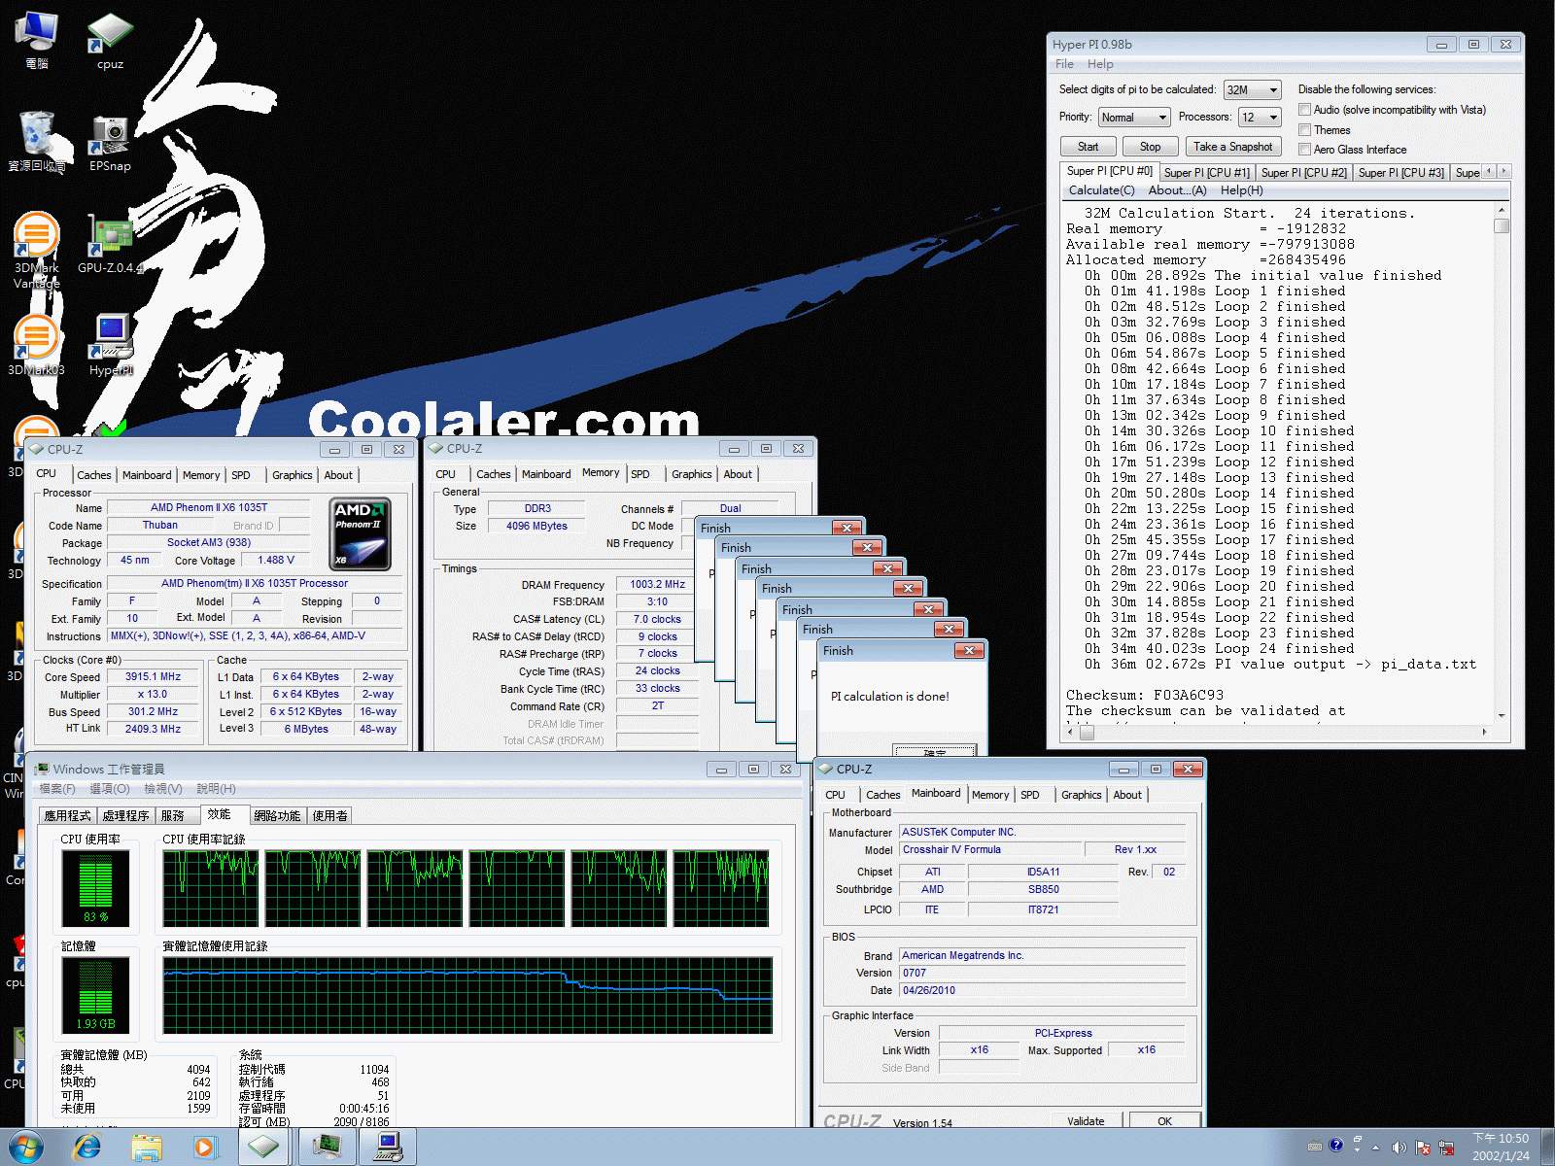The width and height of the screenshot is (1555, 1166).
Task: Select the Task Manager taskbar button
Action: click(x=328, y=1148)
